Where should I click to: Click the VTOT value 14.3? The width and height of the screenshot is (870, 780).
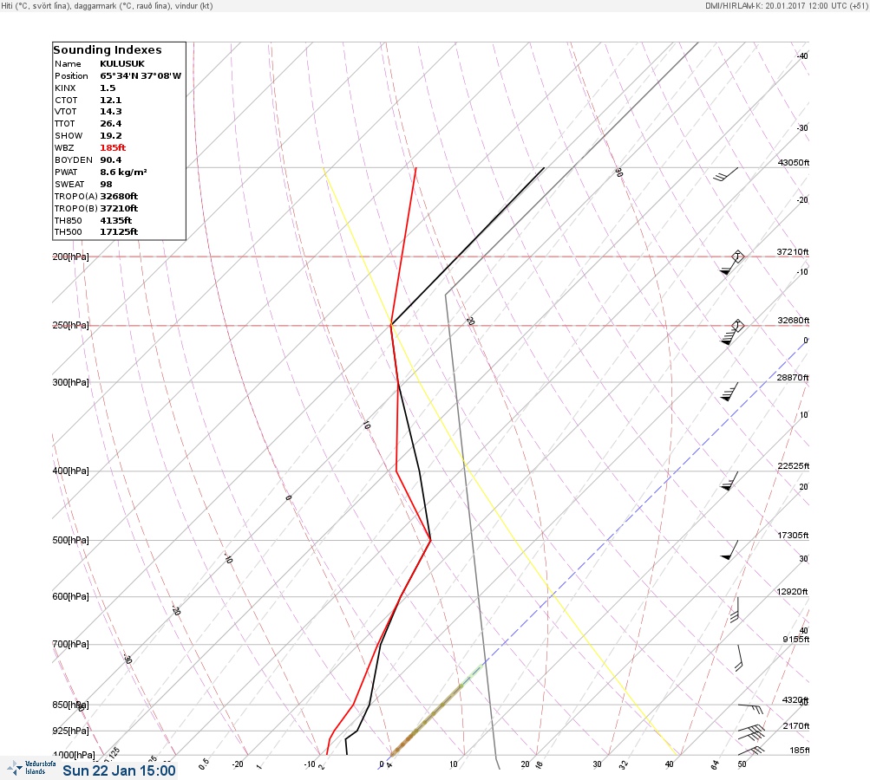110,112
